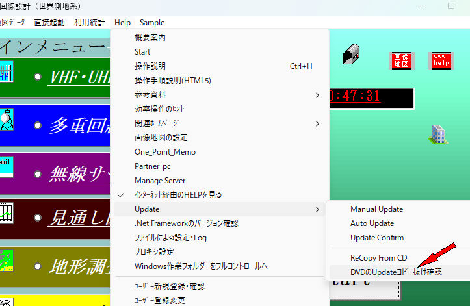Screen dimensions: 470x306
Task: Select Manual Update from submenu
Action: (376, 209)
